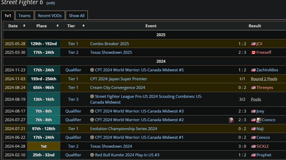Visit the Cream City Convergence 2024 link

[118, 88]
